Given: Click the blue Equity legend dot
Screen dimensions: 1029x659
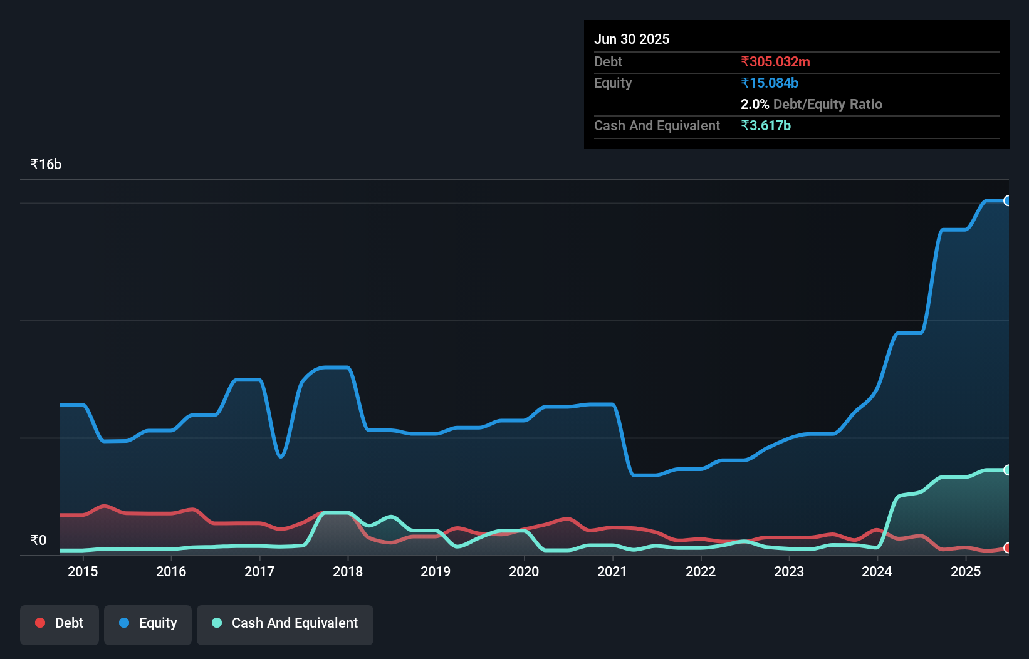Looking at the screenshot, I should point(124,623).
